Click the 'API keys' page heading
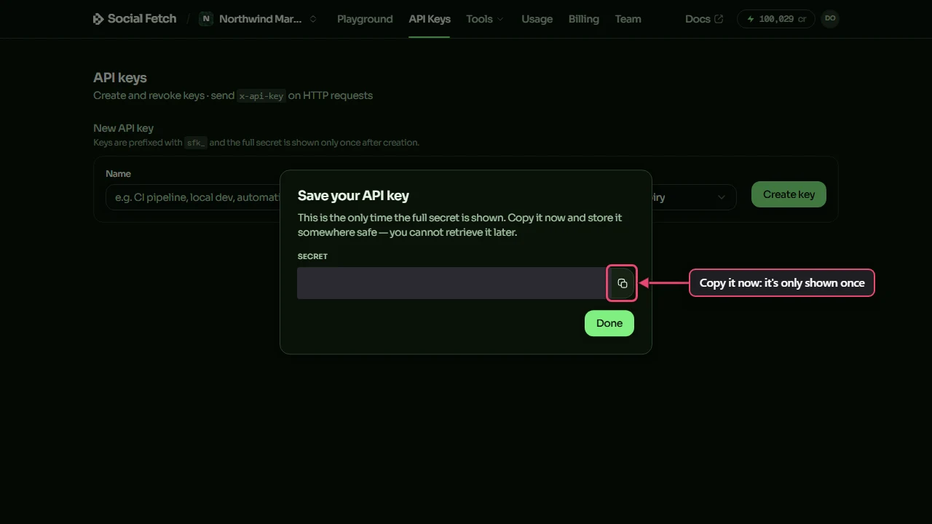 point(120,78)
